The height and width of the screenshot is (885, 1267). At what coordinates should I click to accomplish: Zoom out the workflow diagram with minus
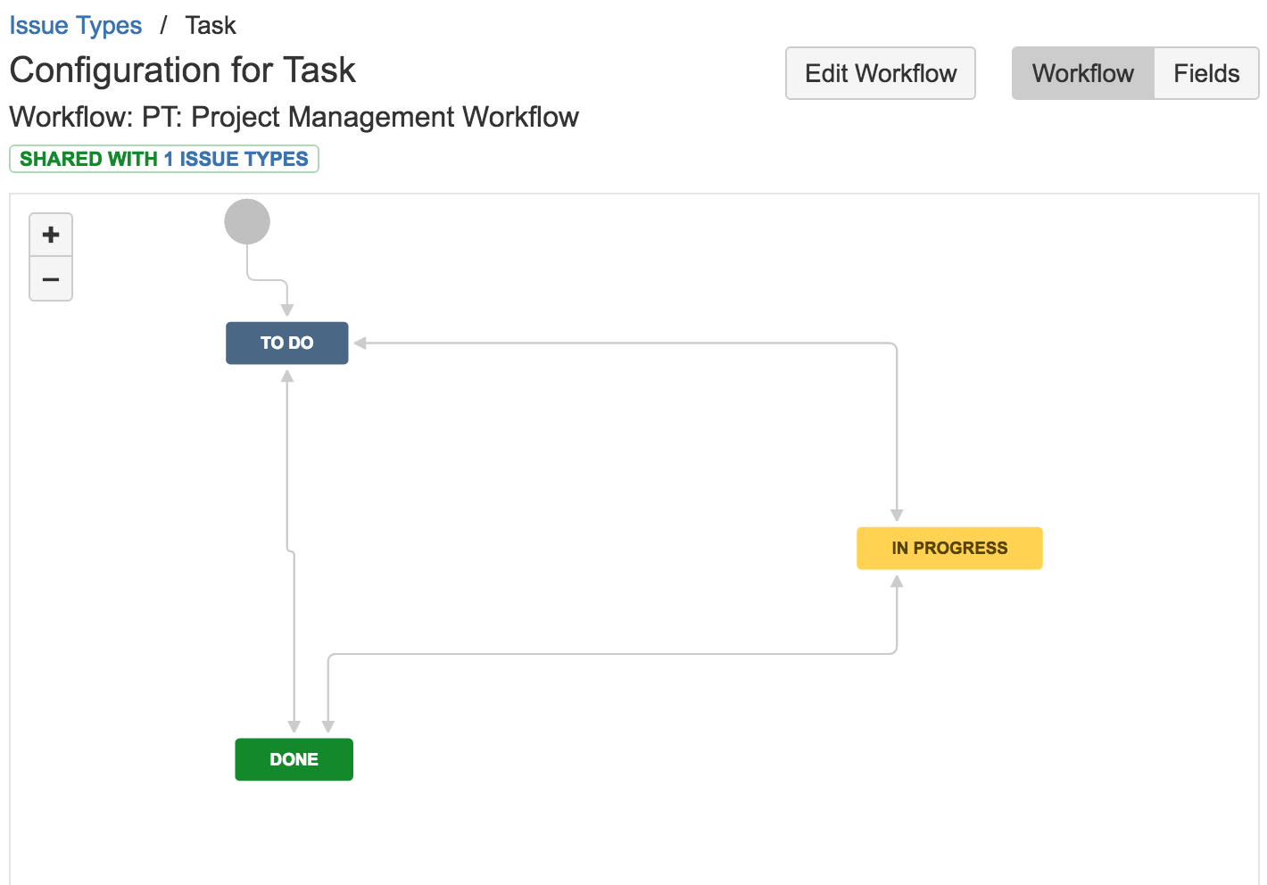coord(51,279)
